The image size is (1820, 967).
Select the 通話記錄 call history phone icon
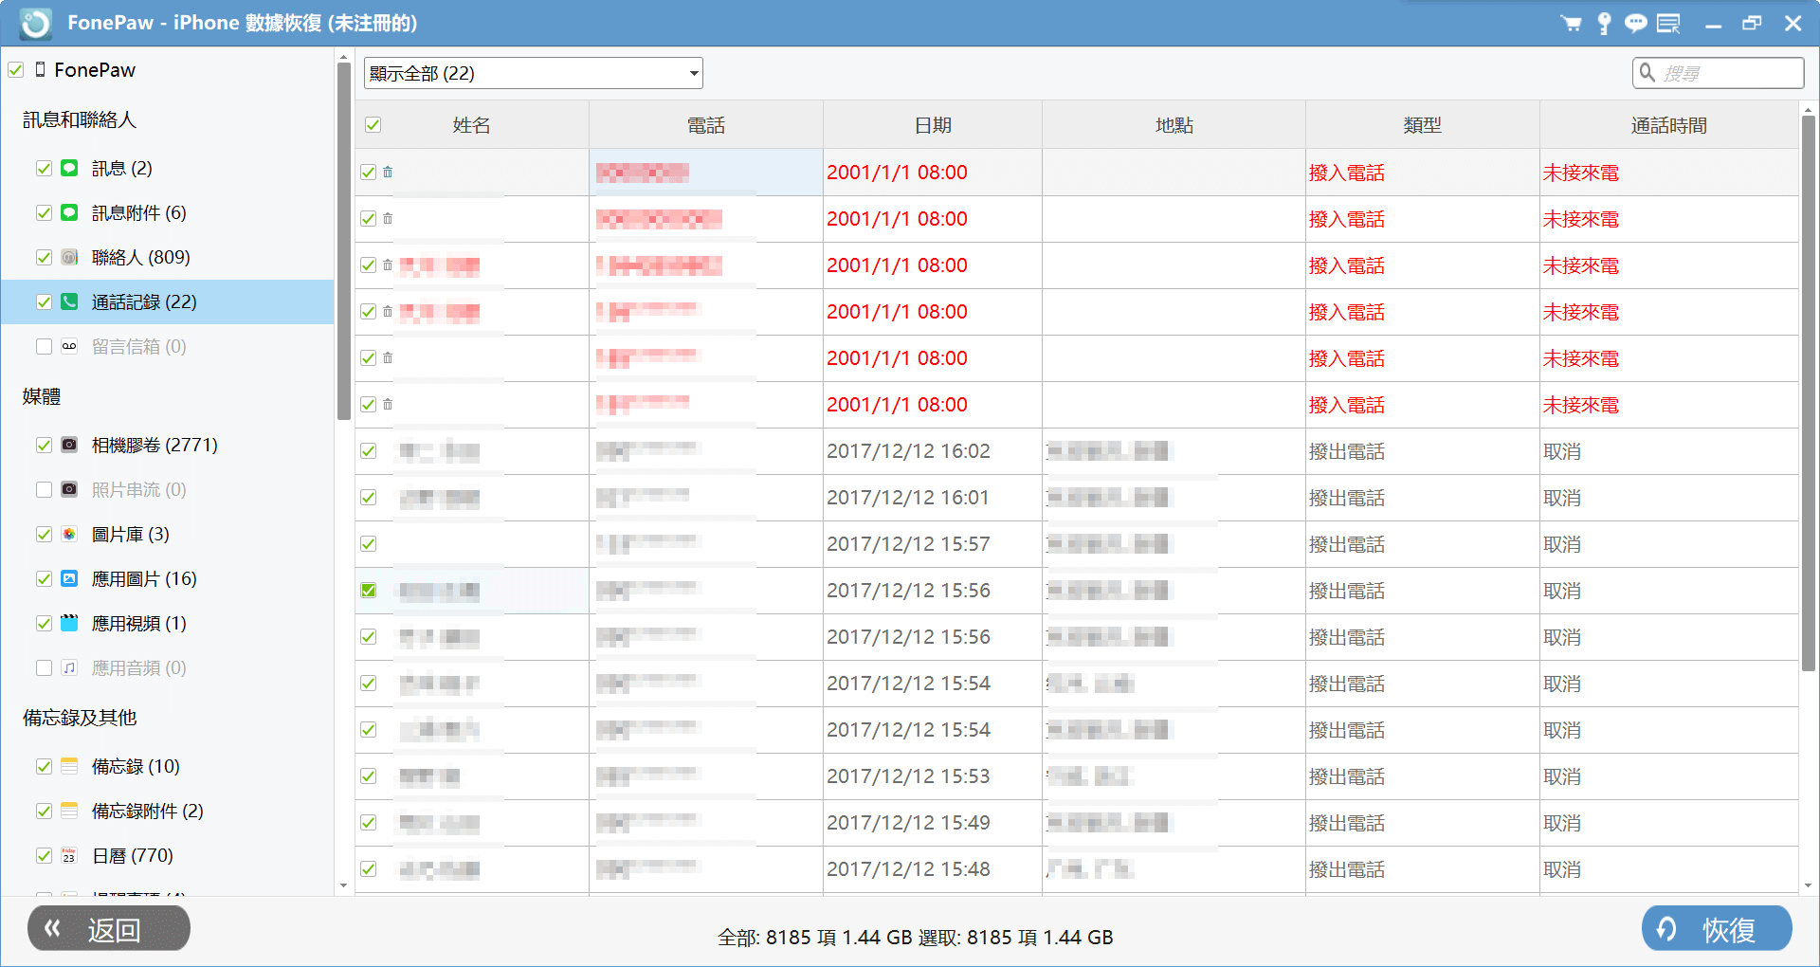pyautogui.click(x=68, y=301)
